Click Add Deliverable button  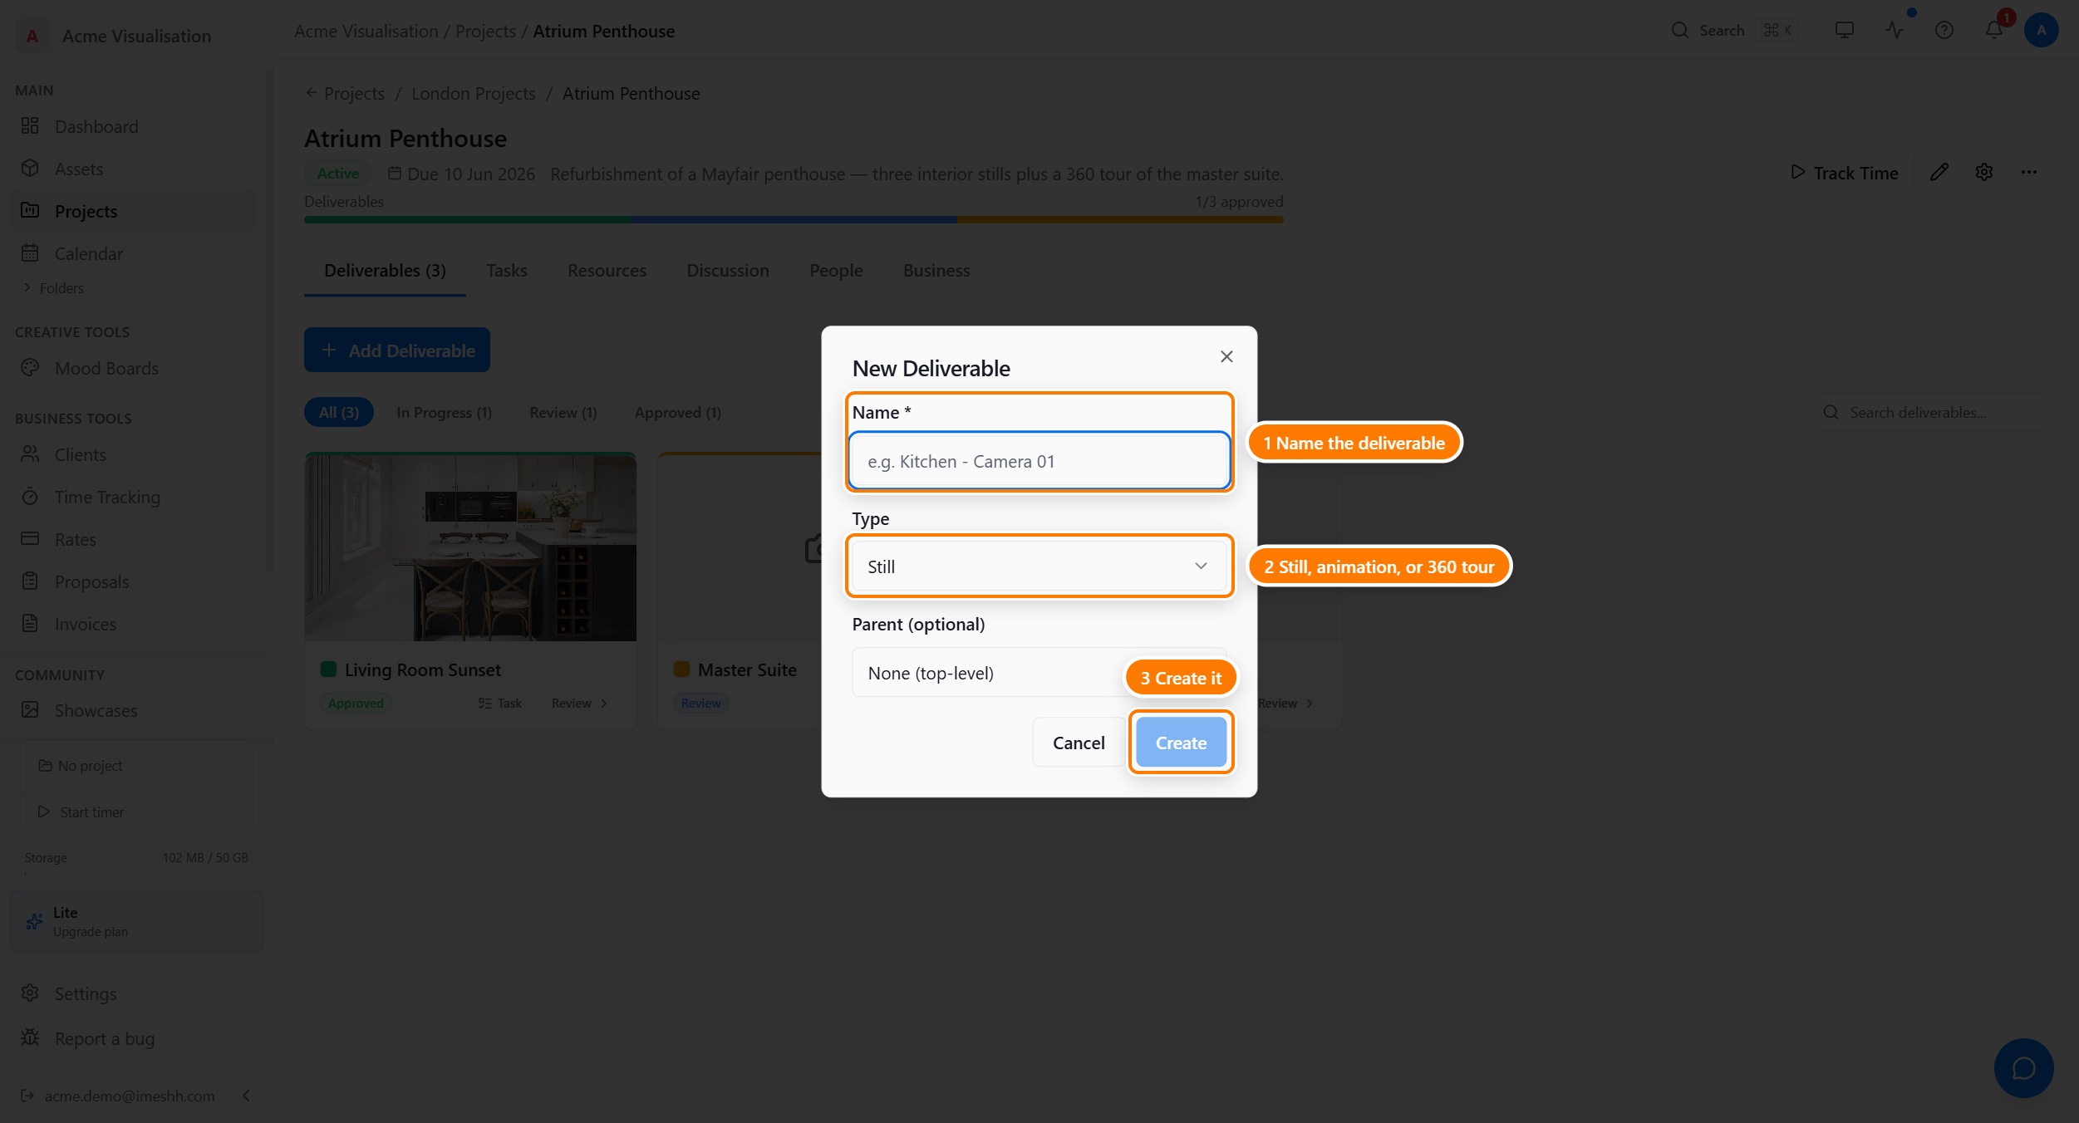coord(397,350)
